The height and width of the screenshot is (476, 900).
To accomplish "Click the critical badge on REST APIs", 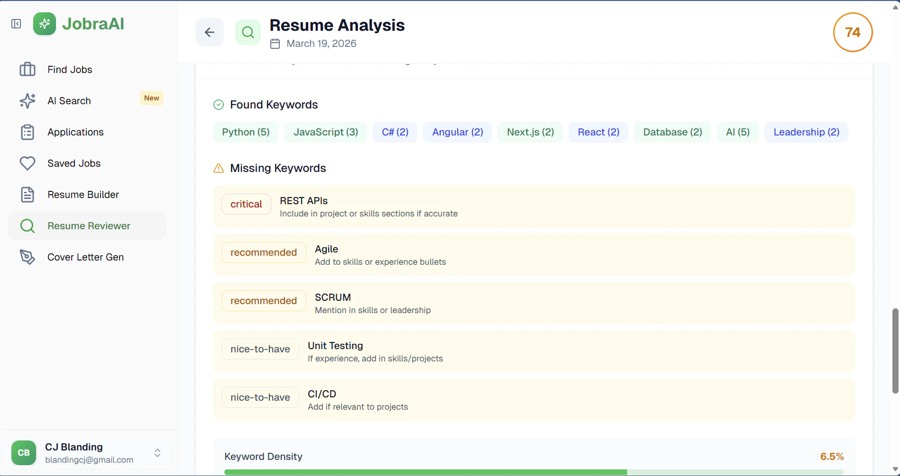I will (x=246, y=204).
